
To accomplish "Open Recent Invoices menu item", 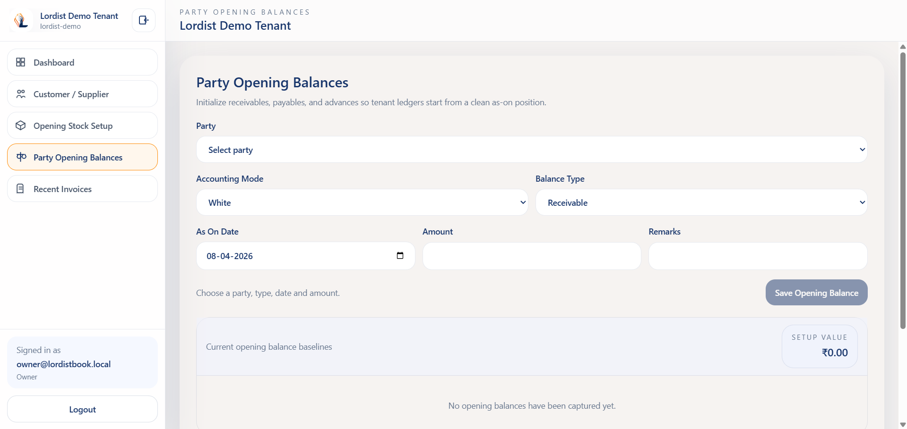I will (x=82, y=189).
